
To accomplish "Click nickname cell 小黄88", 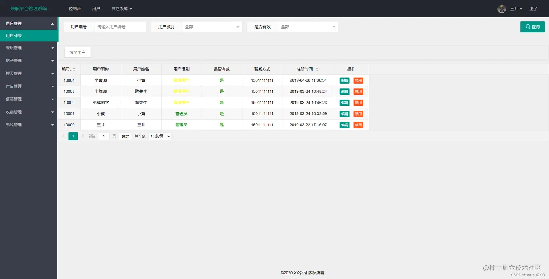I will point(101,80).
